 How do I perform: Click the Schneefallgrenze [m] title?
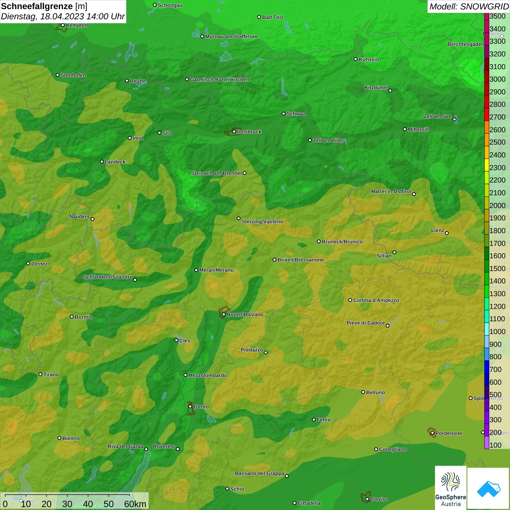[44, 6]
